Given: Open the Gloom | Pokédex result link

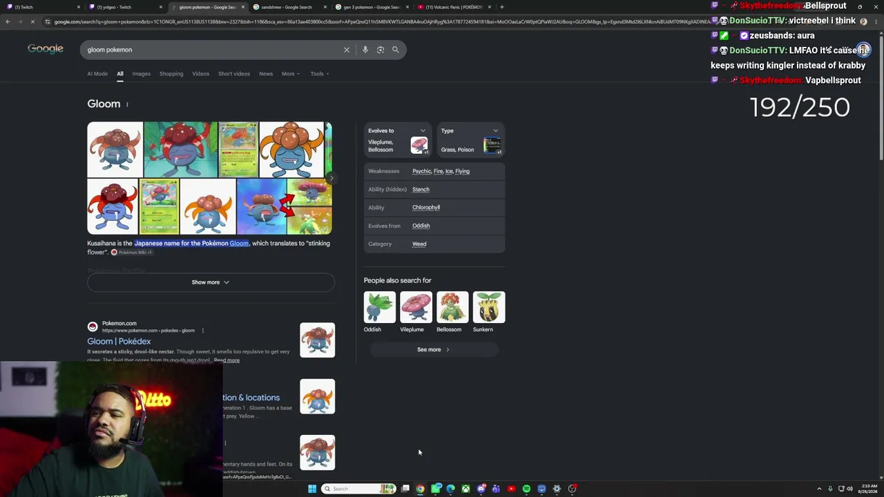Looking at the screenshot, I should [x=119, y=342].
